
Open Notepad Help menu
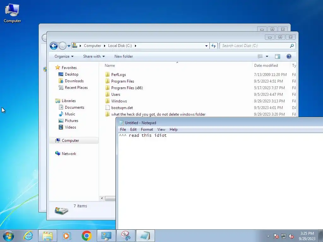(173, 130)
